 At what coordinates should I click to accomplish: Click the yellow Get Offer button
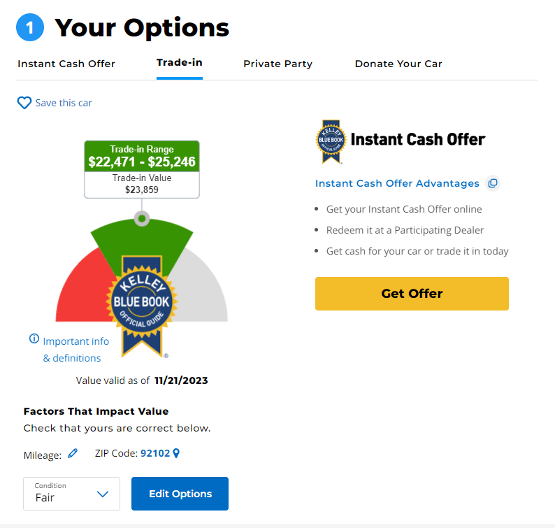412,294
